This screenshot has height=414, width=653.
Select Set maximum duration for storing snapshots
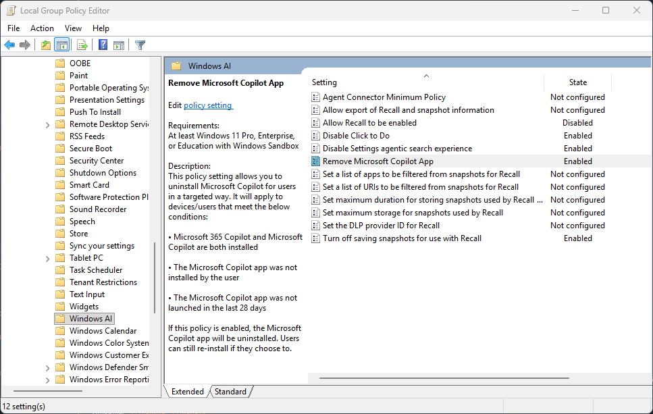pyautogui.click(x=432, y=200)
